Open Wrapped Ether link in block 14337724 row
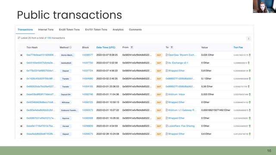The width and height of the screenshot is (276, 155). pos(176,71)
